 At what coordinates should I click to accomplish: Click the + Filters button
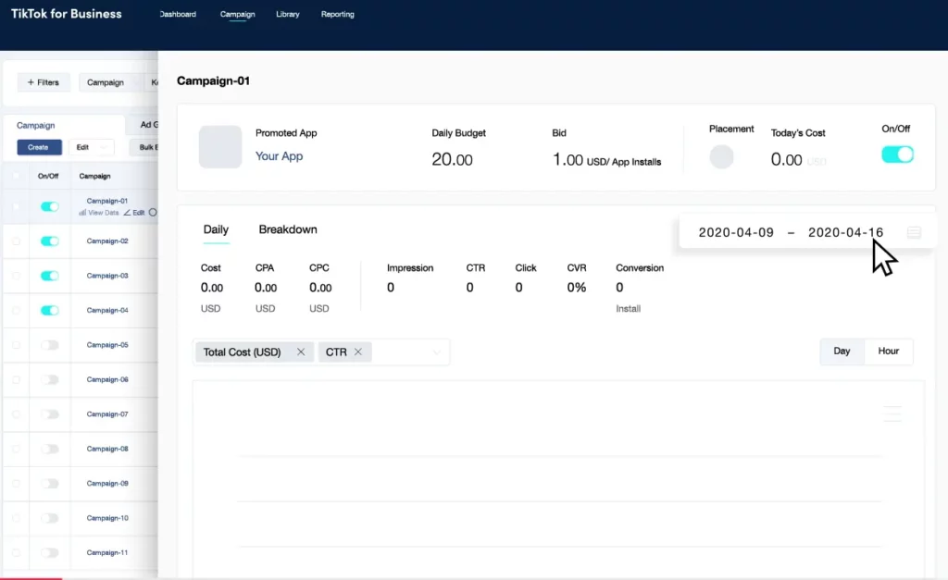coord(44,82)
